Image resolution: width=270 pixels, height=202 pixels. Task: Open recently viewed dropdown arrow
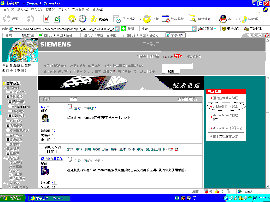[x=140, y=19]
